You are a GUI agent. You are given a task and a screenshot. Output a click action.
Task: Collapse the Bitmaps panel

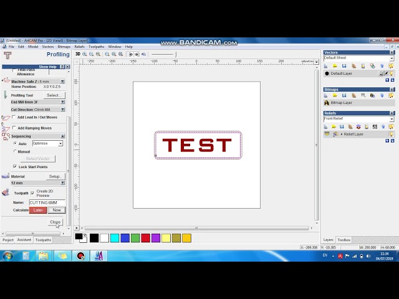tap(392, 90)
